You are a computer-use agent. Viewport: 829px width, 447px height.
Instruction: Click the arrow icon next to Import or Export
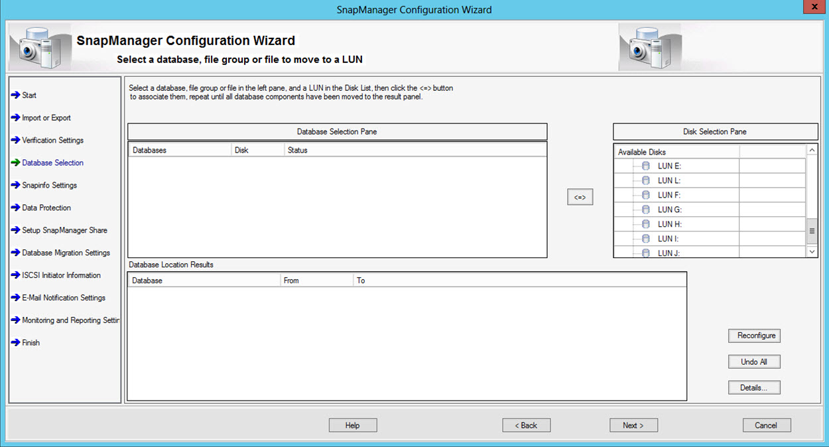pyautogui.click(x=15, y=118)
